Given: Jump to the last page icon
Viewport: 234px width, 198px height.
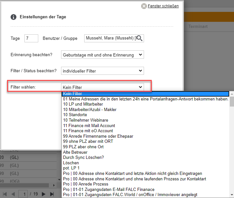Looking at the screenshot, I should tap(52, 194).
